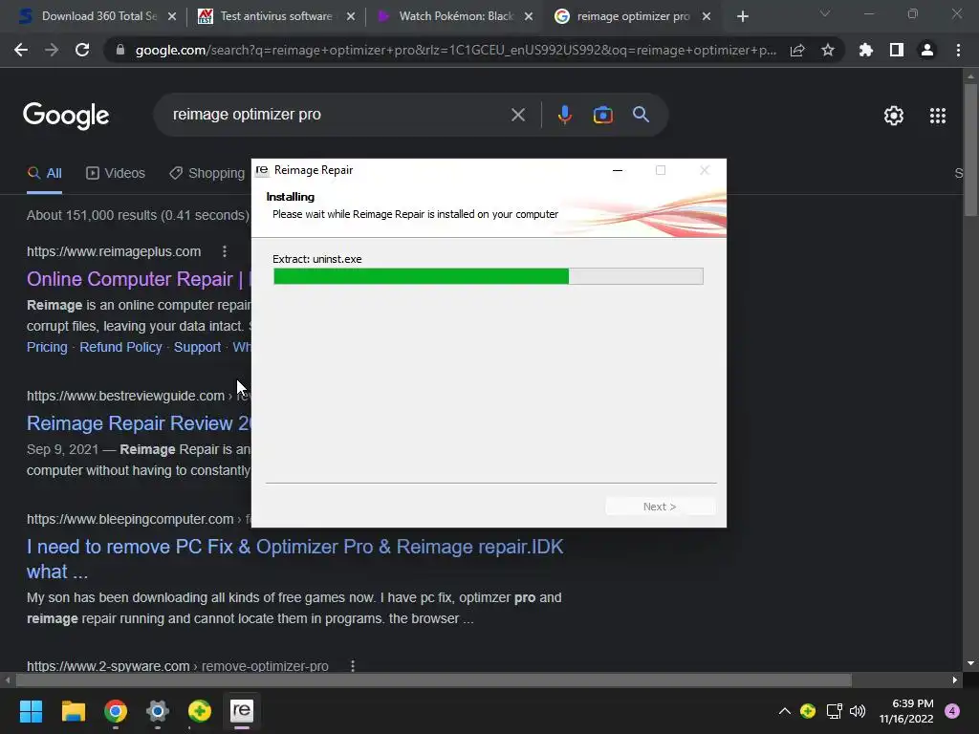The image size is (979, 734).
Task: Click the horizontal scrollbar thumb
Action: click(434, 680)
